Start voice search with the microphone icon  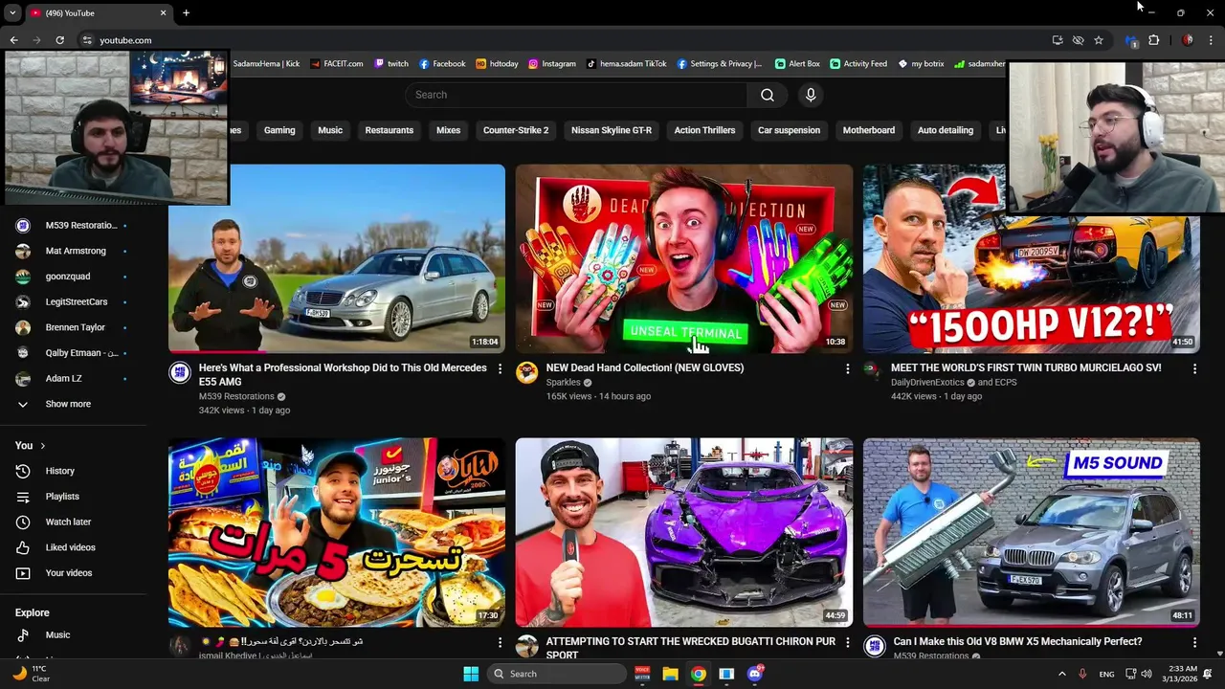click(x=811, y=95)
